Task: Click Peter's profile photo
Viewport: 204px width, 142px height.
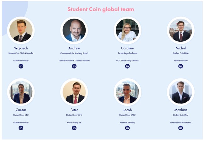Action: pyautogui.click(x=74, y=92)
